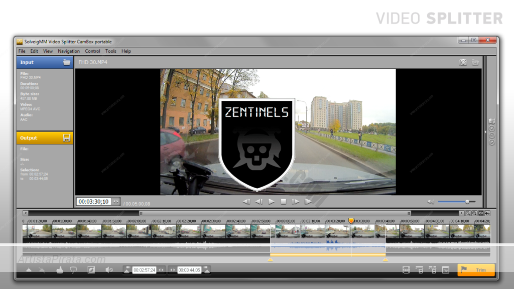Play the video
514x289 pixels.
(271, 202)
